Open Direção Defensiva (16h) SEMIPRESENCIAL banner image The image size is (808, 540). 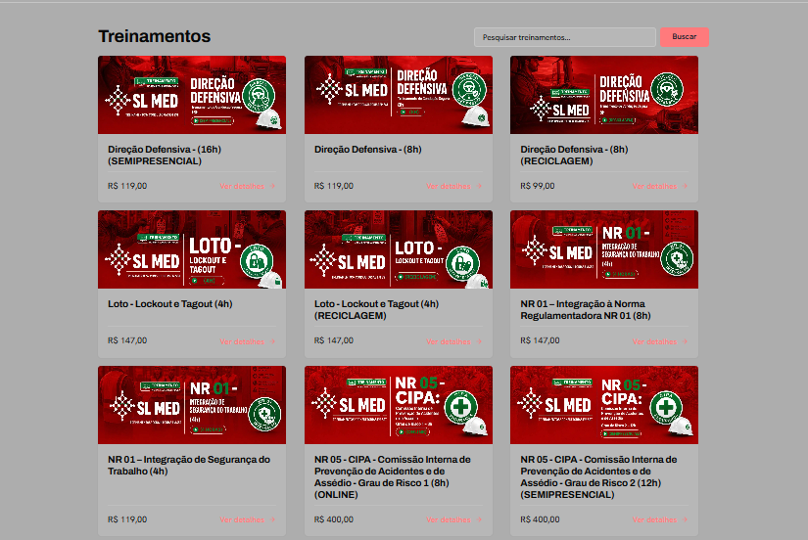[192, 95]
